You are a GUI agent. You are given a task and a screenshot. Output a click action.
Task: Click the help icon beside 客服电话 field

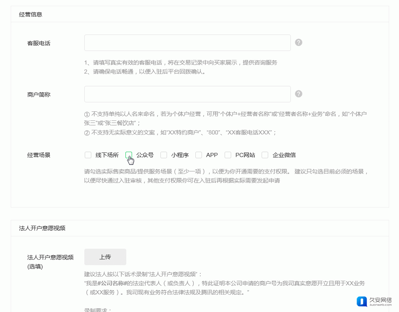(x=299, y=43)
